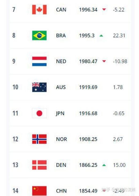This screenshot has height=196, width=139.
Task: Click the Norway flag icon
Action: pos(39,139)
